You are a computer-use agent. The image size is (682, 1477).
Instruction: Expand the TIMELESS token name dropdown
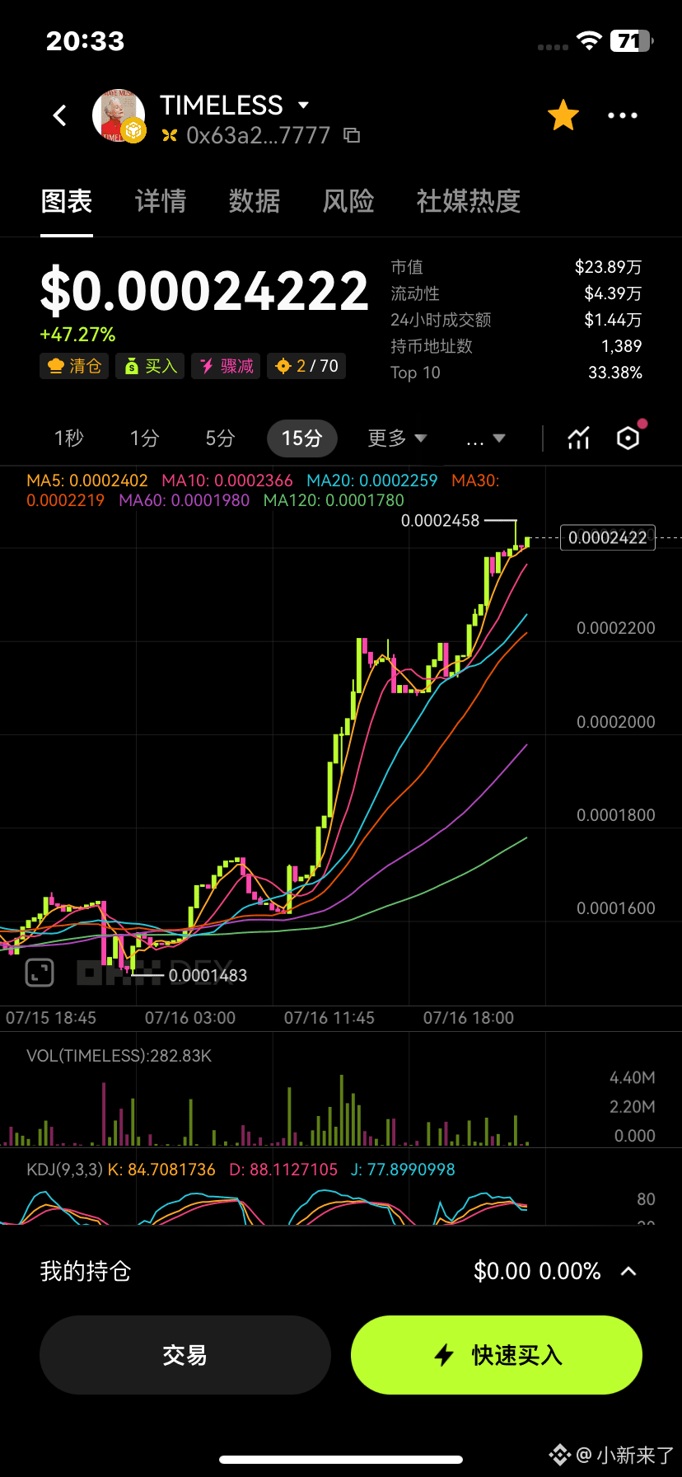(303, 105)
